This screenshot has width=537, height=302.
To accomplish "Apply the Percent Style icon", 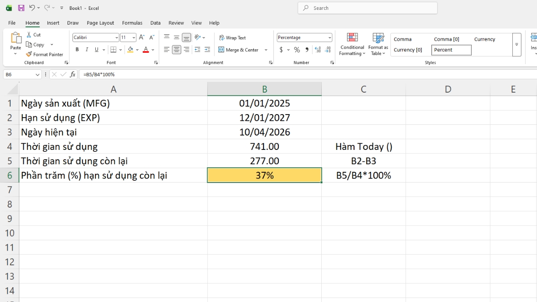I will click(296, 50).
